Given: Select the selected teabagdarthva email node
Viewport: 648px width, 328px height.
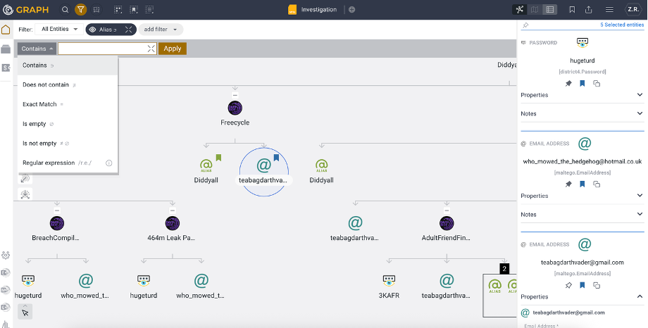Looking at the screenshot, I should 264,172.
